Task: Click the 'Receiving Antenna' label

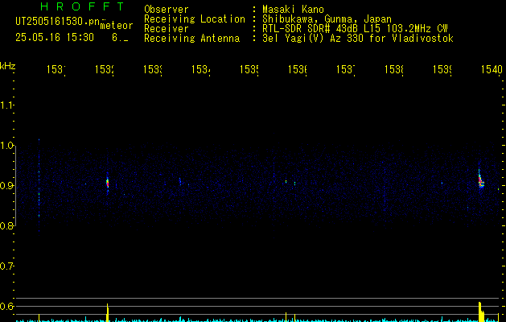Action: 192,39
